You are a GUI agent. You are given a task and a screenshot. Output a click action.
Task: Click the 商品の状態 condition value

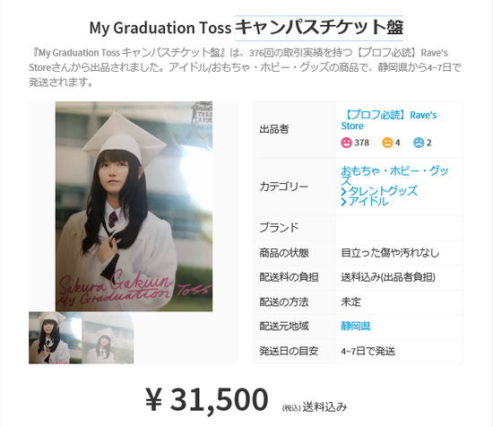click(x=390, y=253)
